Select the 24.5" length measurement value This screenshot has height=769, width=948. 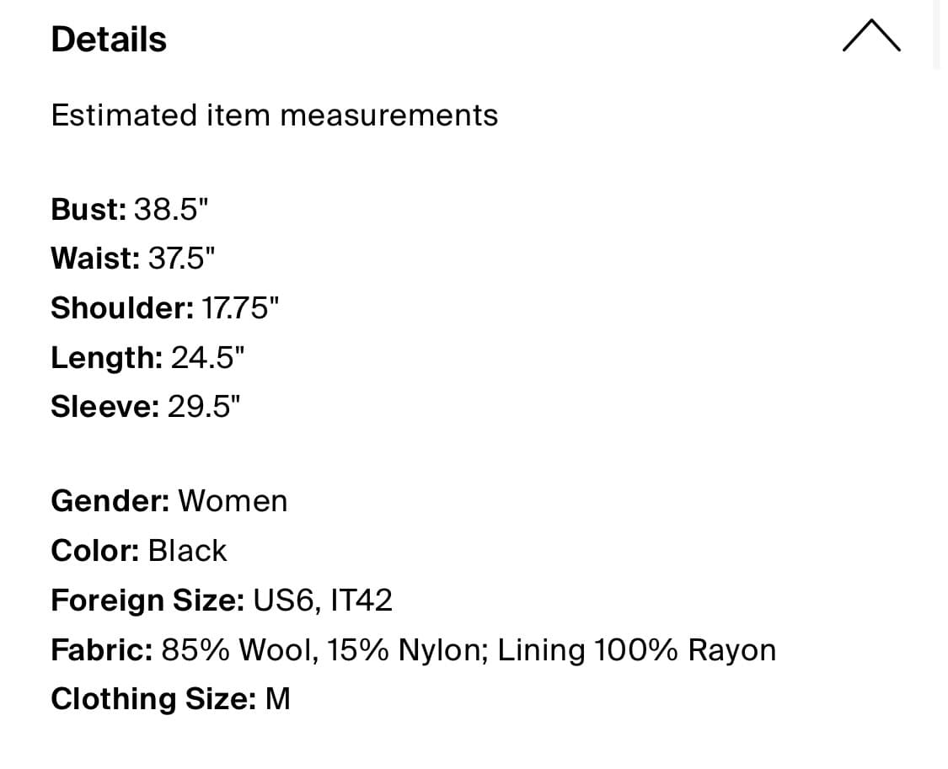pos(207,357)
